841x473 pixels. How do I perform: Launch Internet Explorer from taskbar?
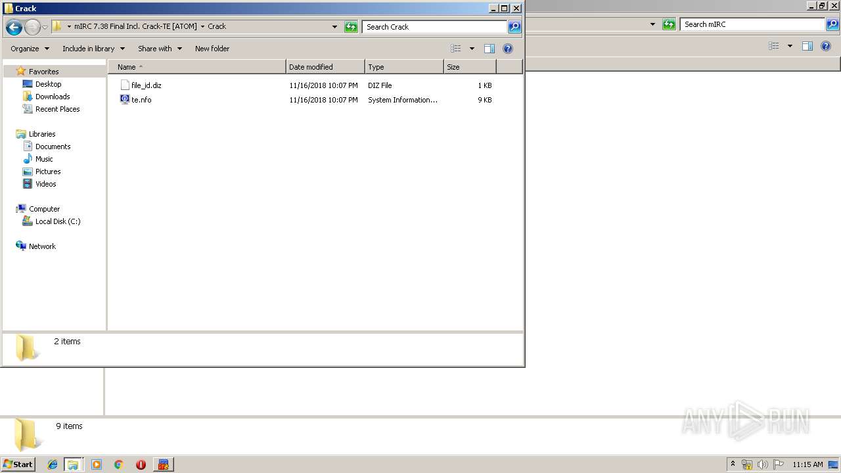(x=53, y=464)
